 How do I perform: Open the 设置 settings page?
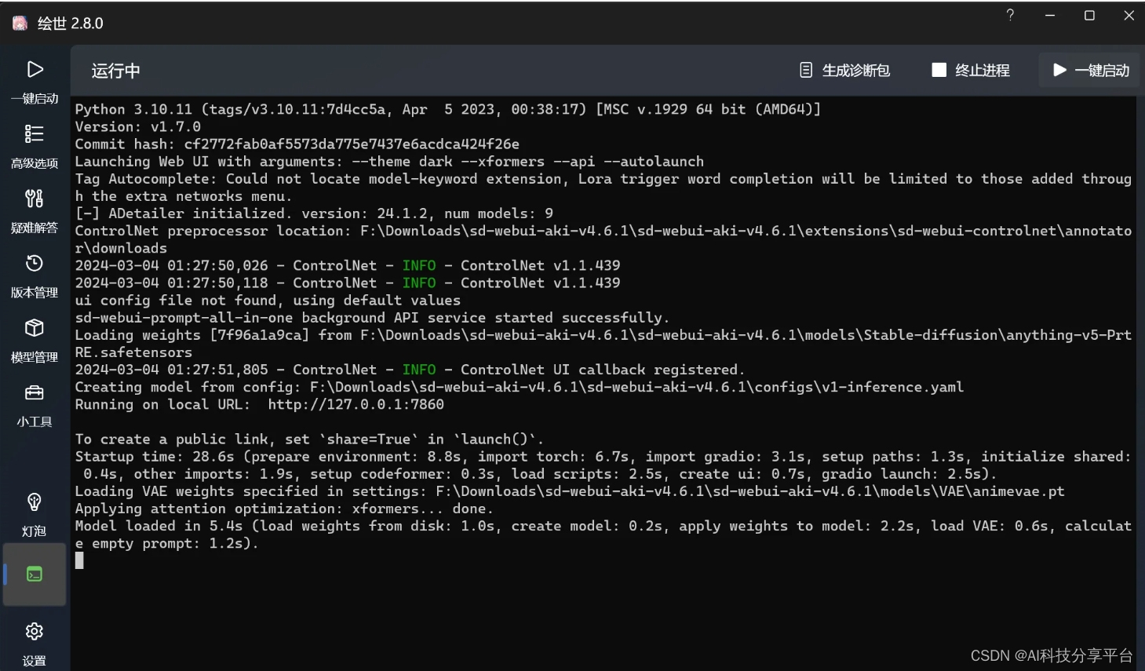coord(35,644)
